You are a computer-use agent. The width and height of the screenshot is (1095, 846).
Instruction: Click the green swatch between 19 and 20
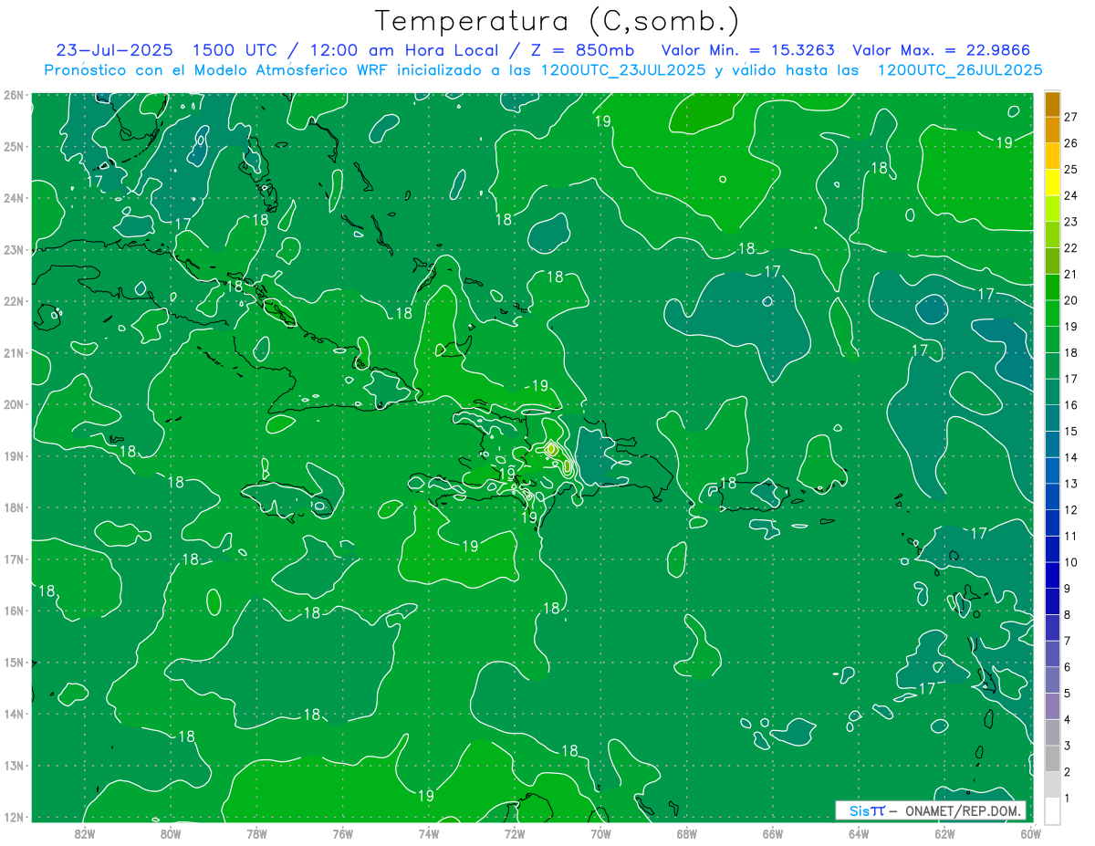(1052, 313)
